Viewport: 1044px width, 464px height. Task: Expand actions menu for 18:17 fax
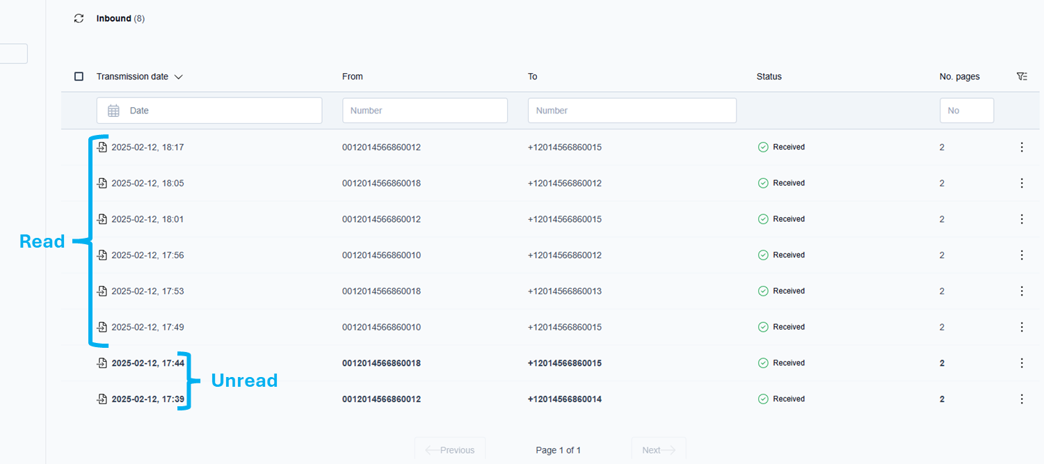click(x=1021, y=147)
